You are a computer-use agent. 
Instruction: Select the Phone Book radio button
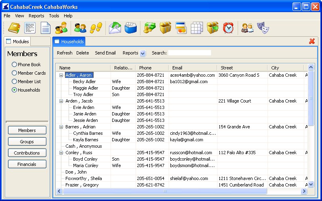coord(15,65)
